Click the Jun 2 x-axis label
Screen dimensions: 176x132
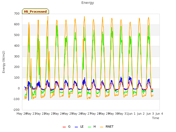pos(141,114)
